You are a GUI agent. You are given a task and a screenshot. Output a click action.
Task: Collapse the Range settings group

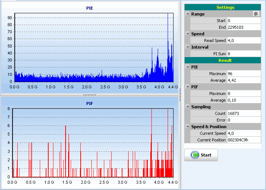pos(188,14)
